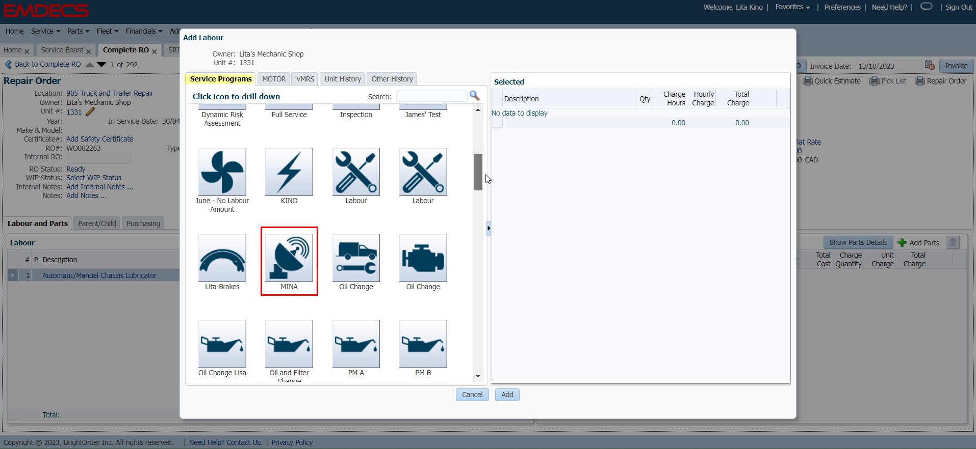Switch to the VMRS tab
The image size is (976, 449).
[x=305, y=79]
